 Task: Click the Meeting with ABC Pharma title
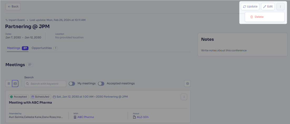click(30, 103)
